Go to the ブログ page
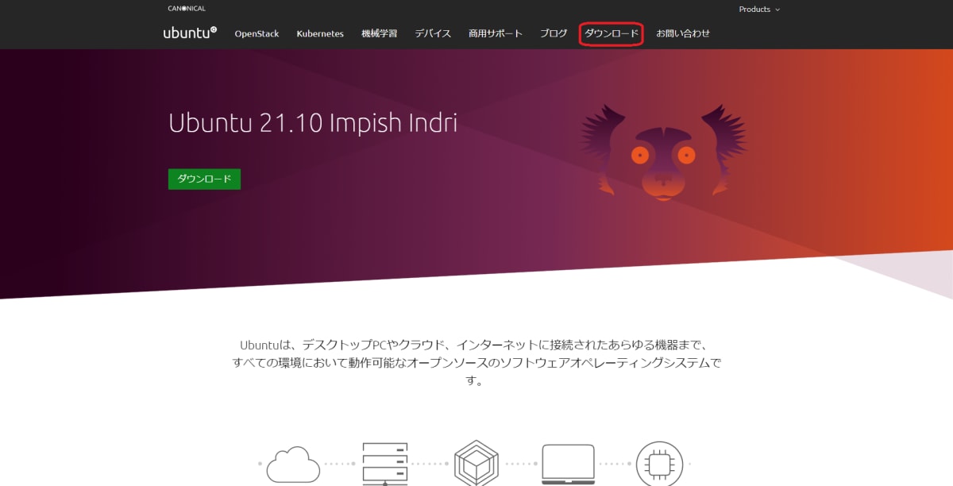Screen dimensions: 953x486 click(x=554, y=33)
